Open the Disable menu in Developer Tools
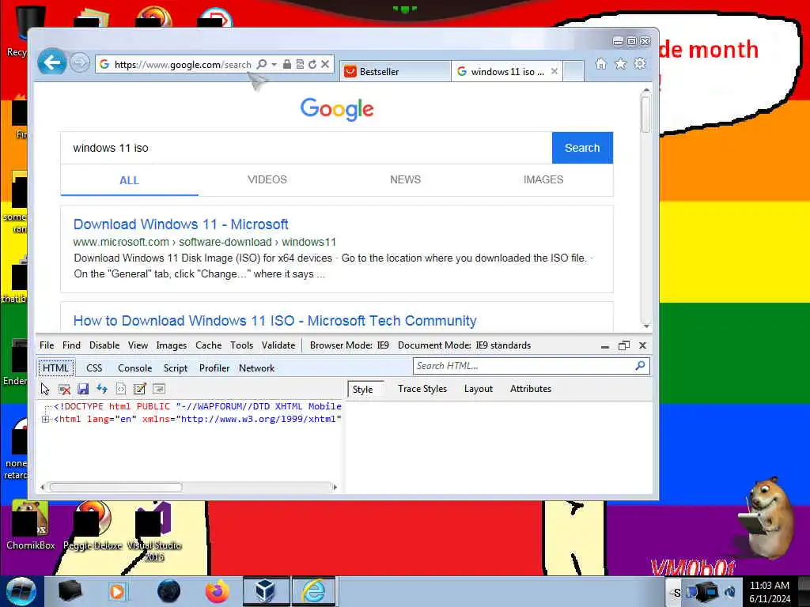This screenshot has height=607, width=810. point(104,345)
